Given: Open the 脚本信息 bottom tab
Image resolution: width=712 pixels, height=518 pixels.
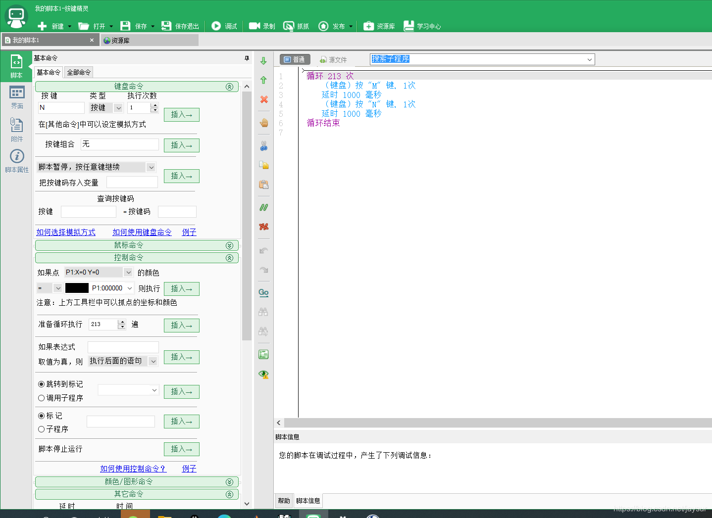Looking at the screenshot, I should coord(308,501).
